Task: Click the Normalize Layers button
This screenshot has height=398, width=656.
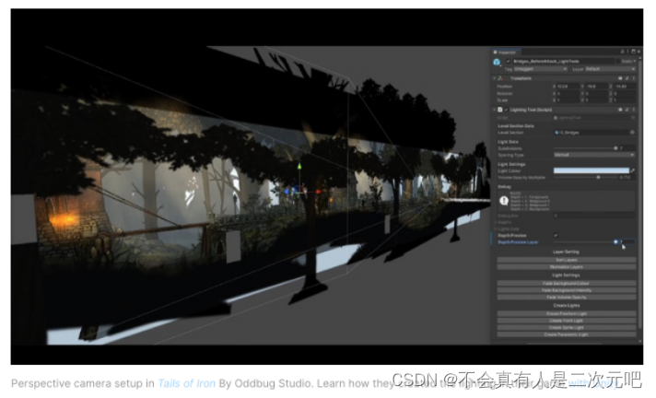Action: coord(566,266)
